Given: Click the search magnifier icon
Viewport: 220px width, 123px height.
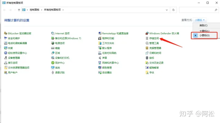Looking at the screenshot, I should [216, 10].
